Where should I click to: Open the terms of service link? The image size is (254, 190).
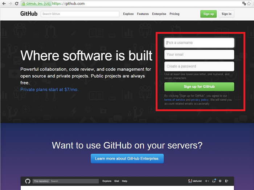tap(175, 100)
